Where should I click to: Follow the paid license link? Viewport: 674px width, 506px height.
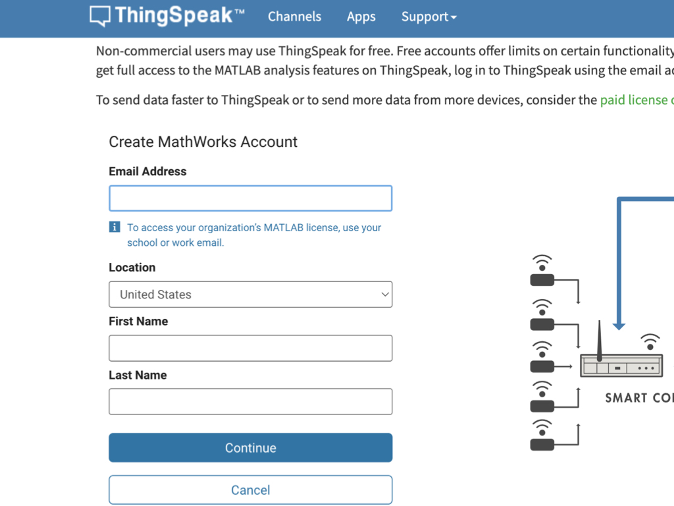pyautogui.click(x=637, y=100)
